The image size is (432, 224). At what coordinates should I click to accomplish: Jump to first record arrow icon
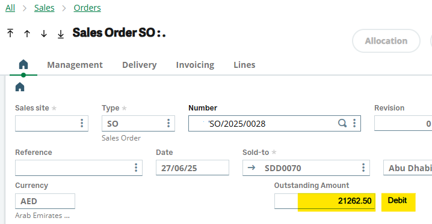tap(10, 33)
